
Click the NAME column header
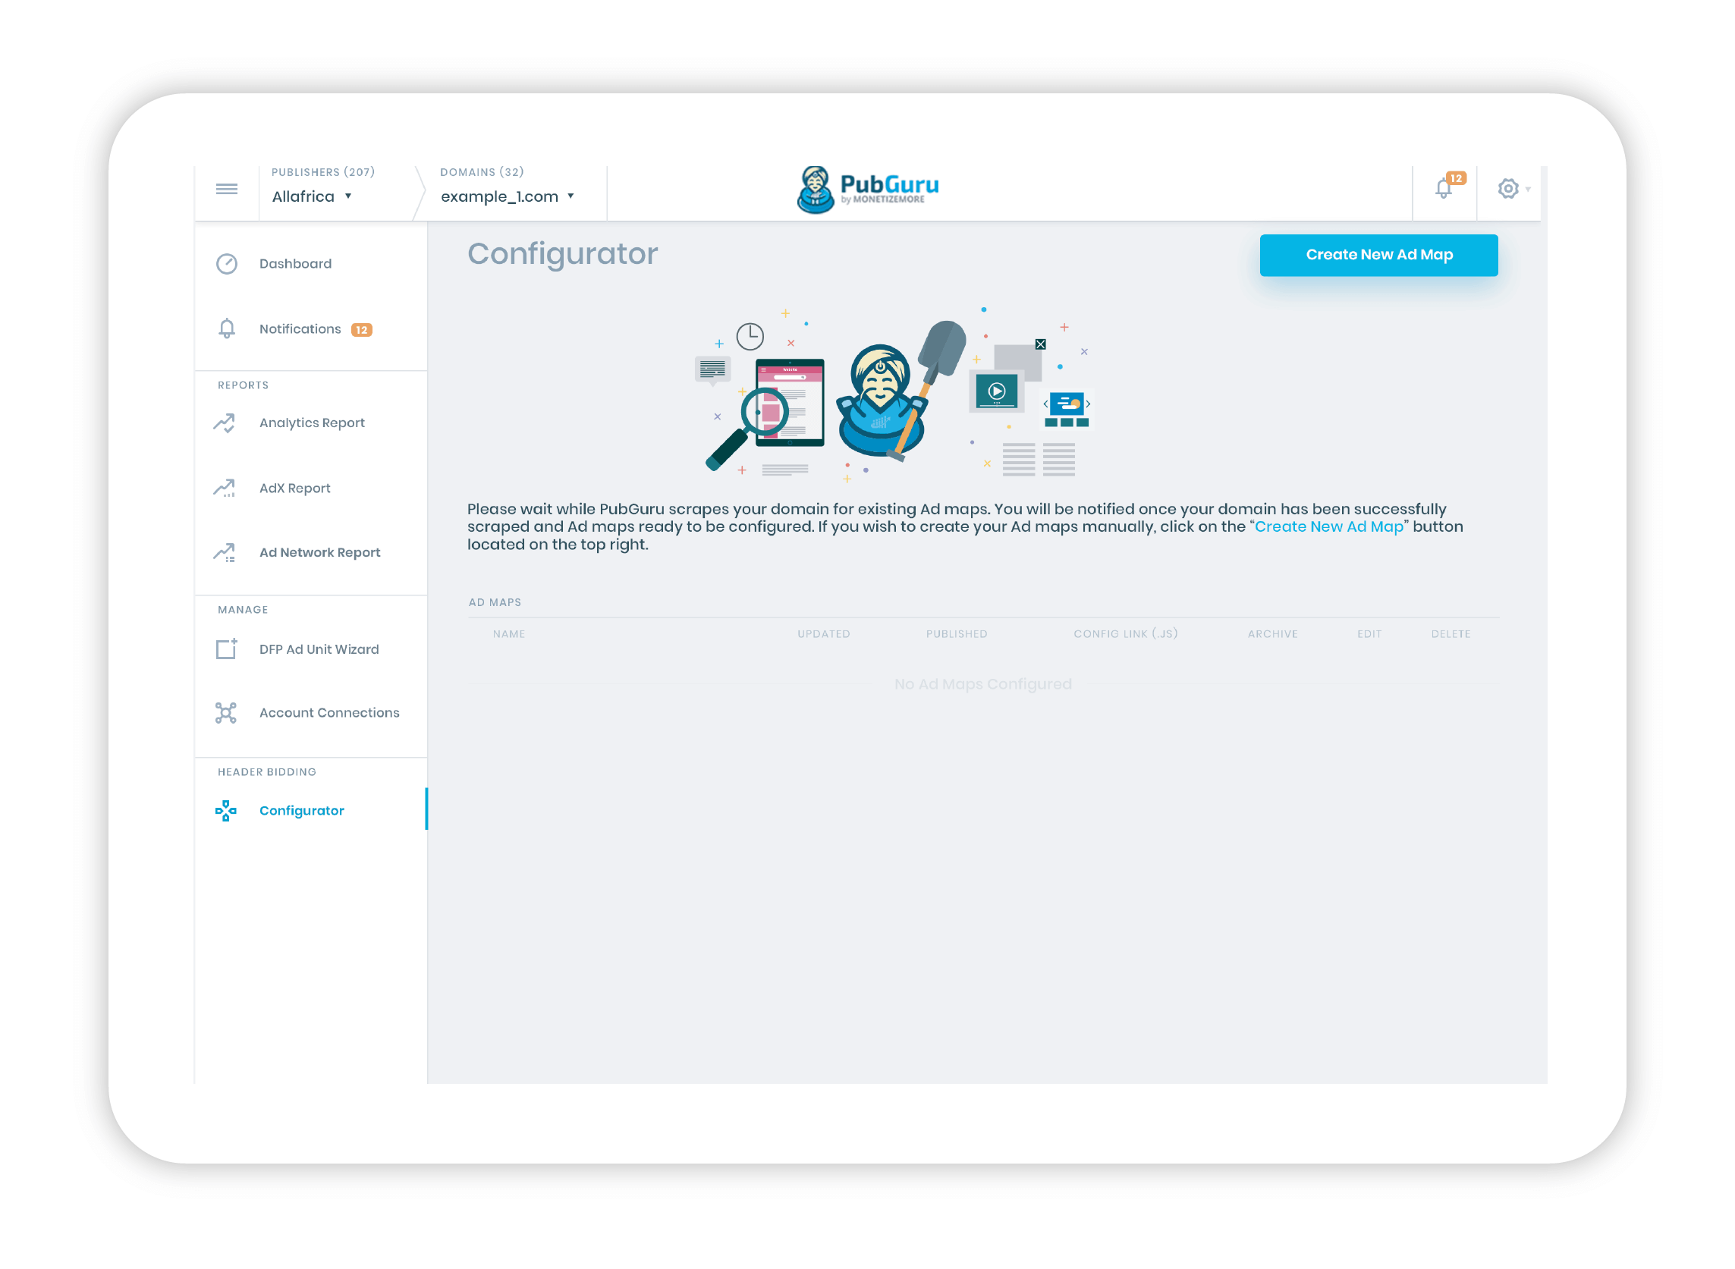pos(509,634)
